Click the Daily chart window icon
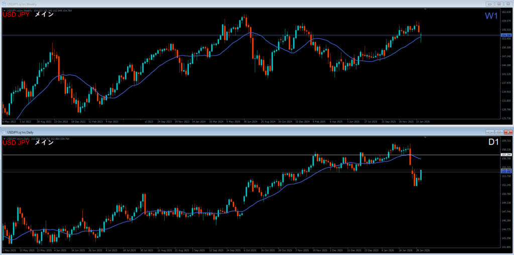514x255 pixels. click(x=4, y=132)
